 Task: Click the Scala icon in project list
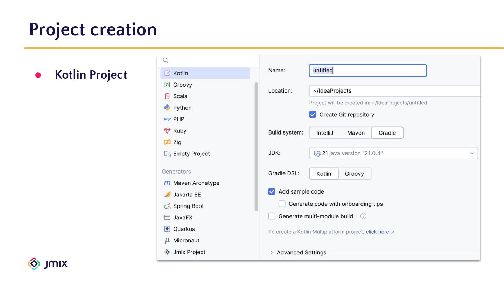tap(167, 96)
